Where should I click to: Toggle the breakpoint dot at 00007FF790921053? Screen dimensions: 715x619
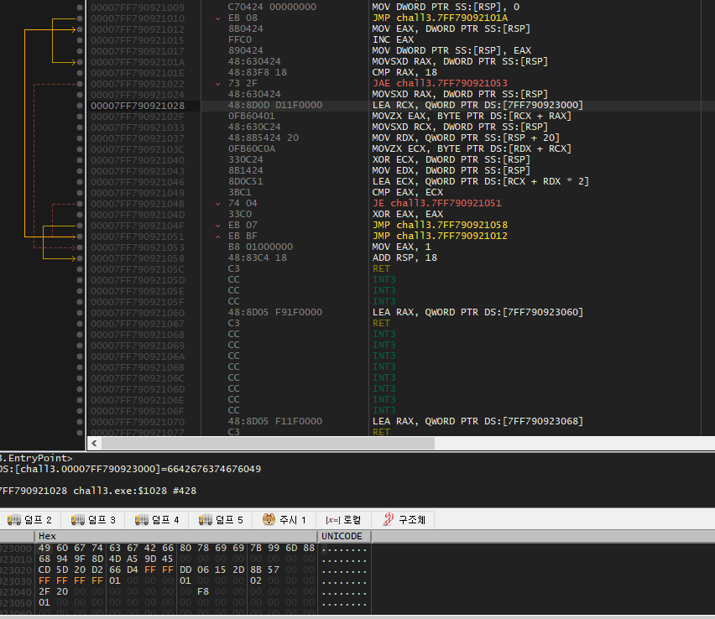tap(80, 247)
